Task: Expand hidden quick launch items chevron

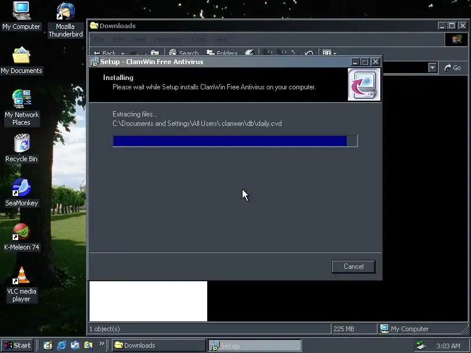Action: (x=101, y=343)
